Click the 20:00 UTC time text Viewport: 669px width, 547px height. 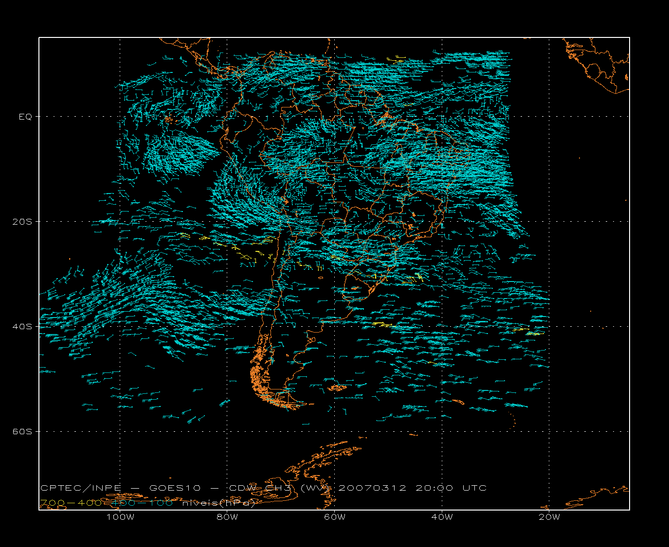[451, 488]
